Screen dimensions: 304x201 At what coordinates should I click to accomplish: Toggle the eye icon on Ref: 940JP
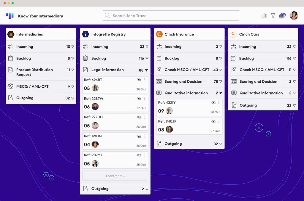coord(213,121)
